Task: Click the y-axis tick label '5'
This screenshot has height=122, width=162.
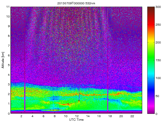Action: [x=9, y=65]
